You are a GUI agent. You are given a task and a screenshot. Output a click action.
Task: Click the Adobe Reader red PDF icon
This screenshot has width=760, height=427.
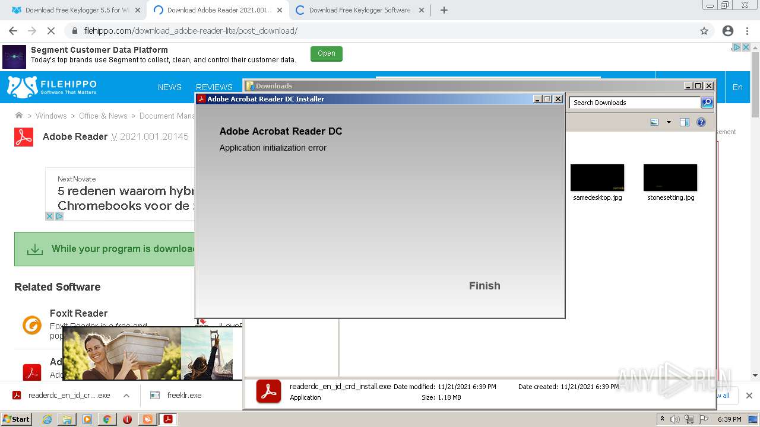[x=24, y=136]
